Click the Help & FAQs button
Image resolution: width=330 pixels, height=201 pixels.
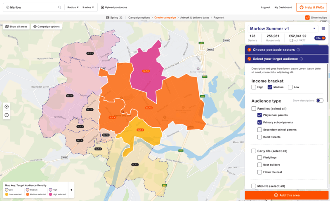pyautogui.click(x=312, y=7)
